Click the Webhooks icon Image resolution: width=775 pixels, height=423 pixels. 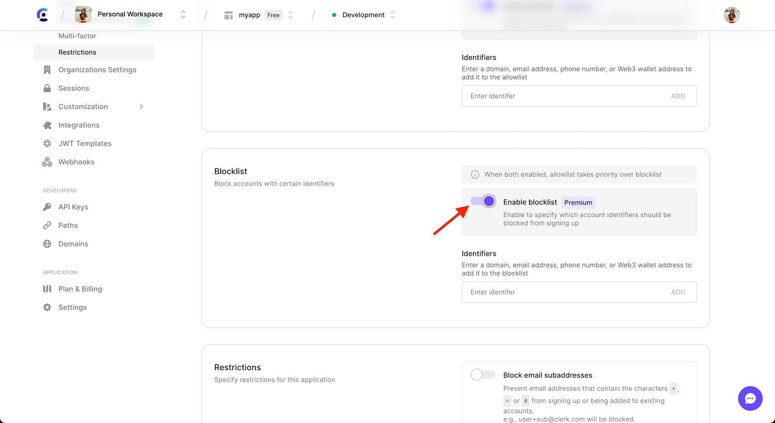click(x=47, y=162)
